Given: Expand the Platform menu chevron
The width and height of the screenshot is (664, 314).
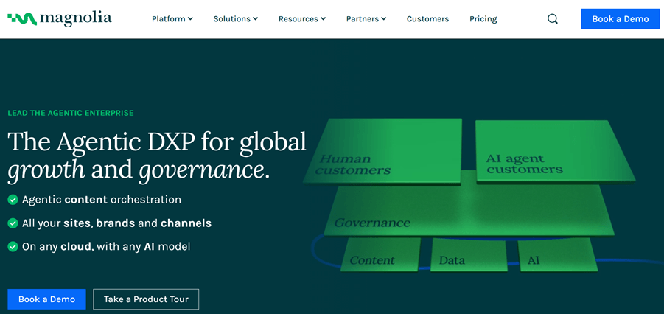Looking at the screenshot, I should tap(191, 18).
